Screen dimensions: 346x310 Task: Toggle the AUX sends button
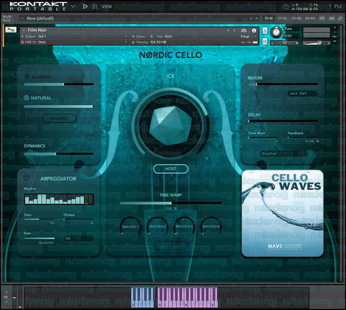point(331,18)
